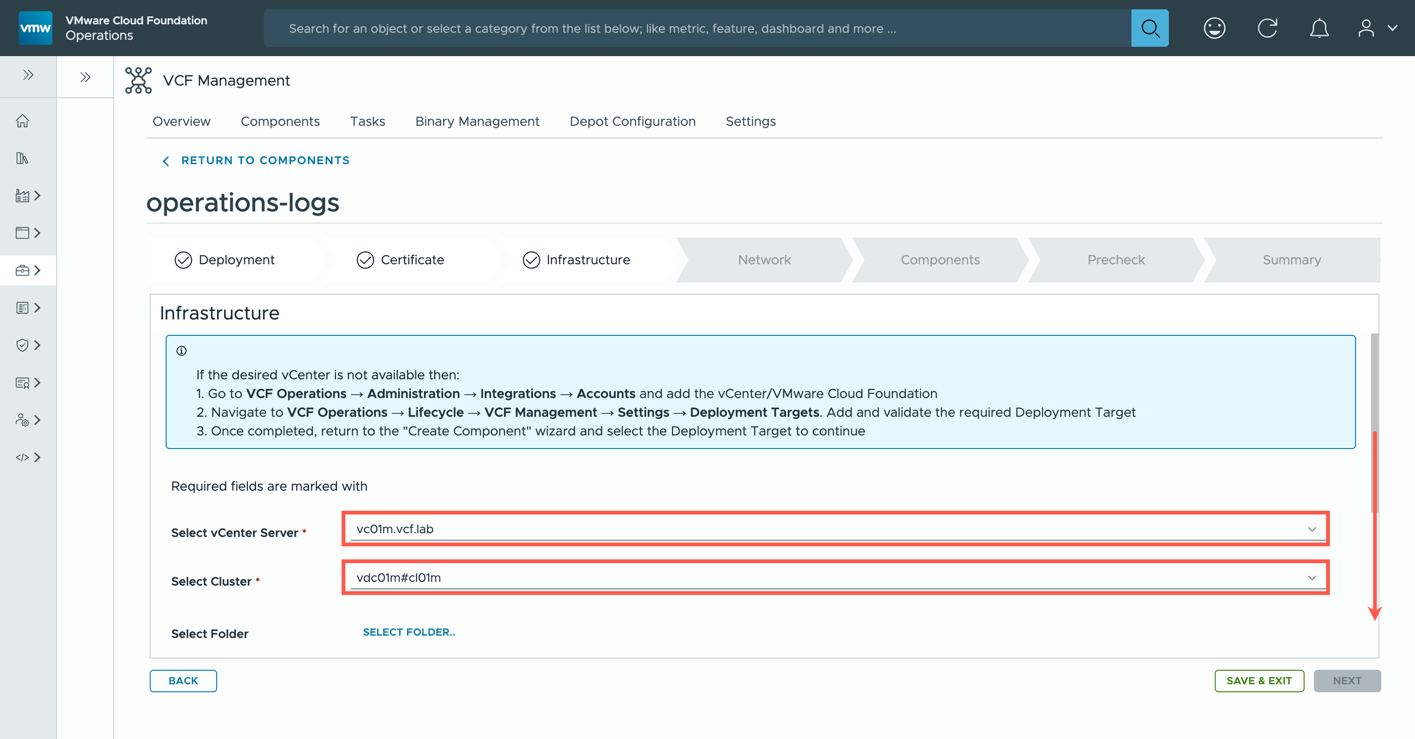Go to the Deployment wizard step
Image resolution: width=1415 pixels, height=739 pixels.
(x=236, y=260)
